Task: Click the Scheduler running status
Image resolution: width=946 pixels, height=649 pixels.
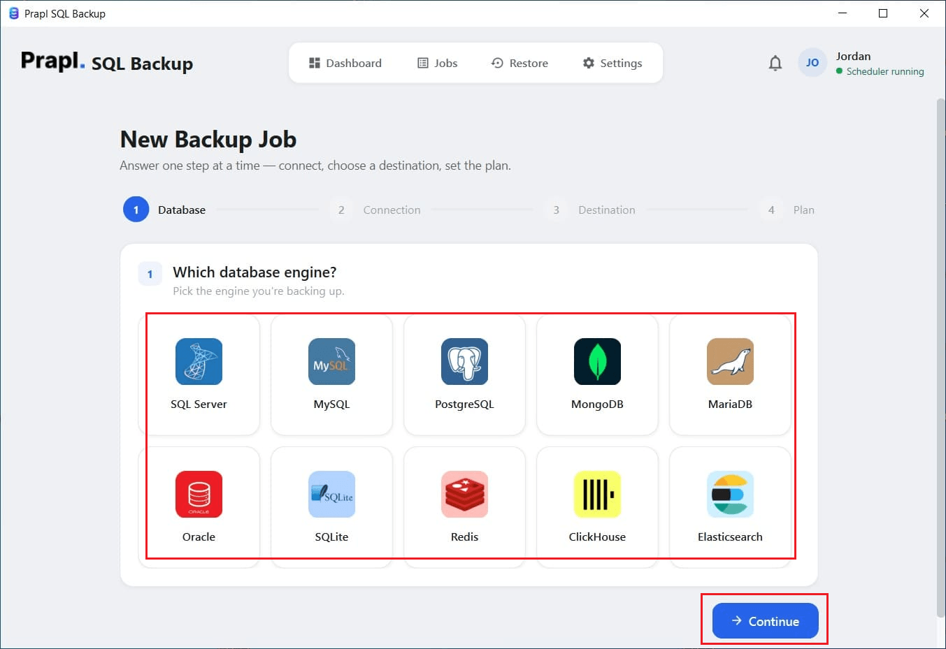Action: (x=880, y=71)
